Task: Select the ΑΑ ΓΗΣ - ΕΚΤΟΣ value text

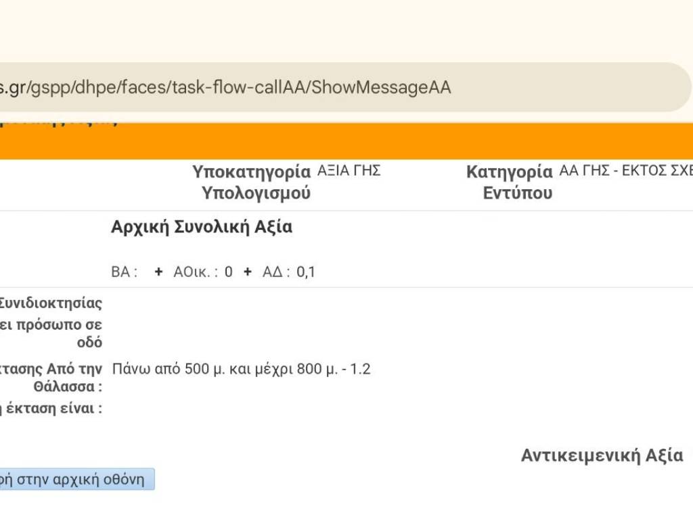Action: tap(625, 171)
